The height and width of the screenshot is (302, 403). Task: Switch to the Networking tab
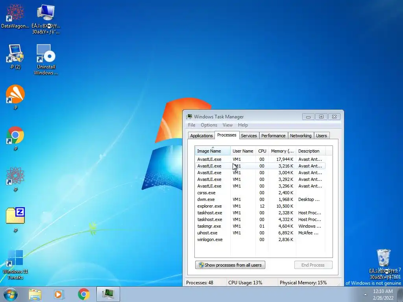(301, 136)
